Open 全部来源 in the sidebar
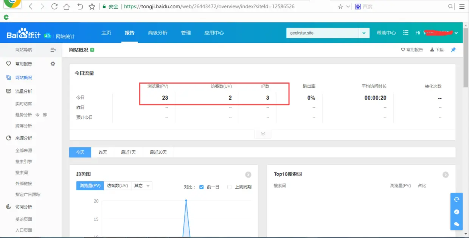Image resolution: width=469 pixels, height=238 pixels. tap(24, 151)
